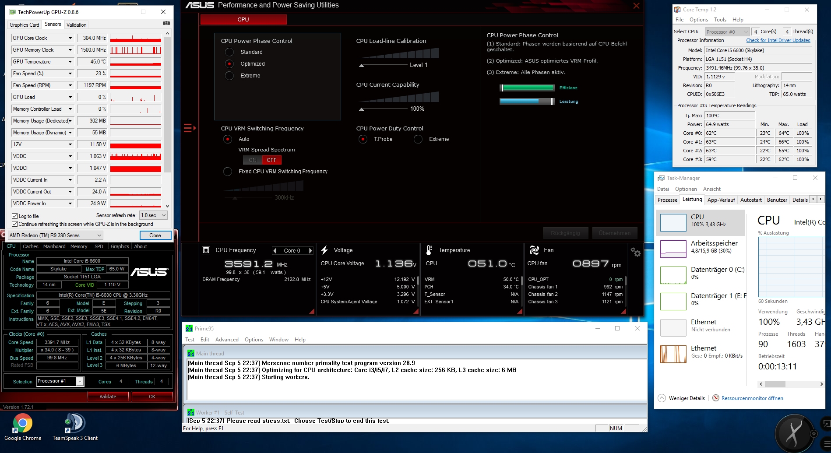This screenshot has width=831, height=453.
Task: Click GPU-Z Close button
Action: pyautogui.click(x=155, y=235)
